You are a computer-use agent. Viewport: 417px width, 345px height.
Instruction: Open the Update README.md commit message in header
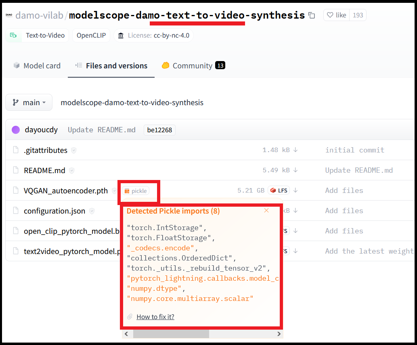[x=102, y=130]
